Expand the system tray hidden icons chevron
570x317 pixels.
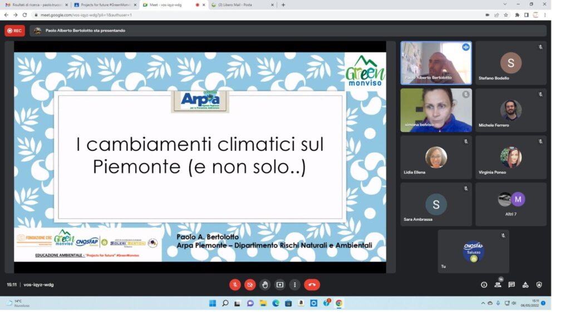(x=483, y=303)
